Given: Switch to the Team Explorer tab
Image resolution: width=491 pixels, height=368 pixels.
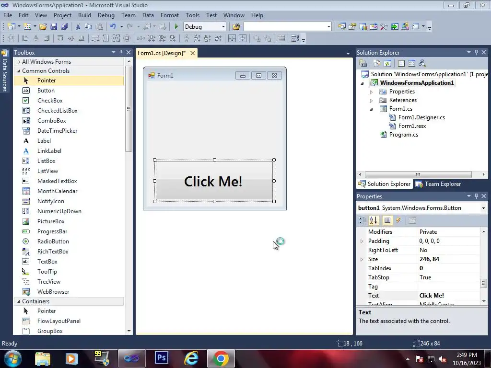Looking at the screenshot, I should 438,184.
